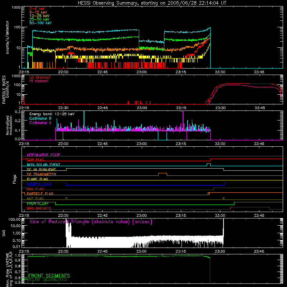This screenshot has width=287, height=287.
Task: Click the '0.9' tick on livetime axis
Action: [x=18, y=260]
